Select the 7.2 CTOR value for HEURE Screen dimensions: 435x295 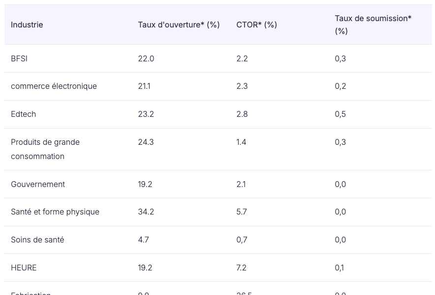coord(241,268)
